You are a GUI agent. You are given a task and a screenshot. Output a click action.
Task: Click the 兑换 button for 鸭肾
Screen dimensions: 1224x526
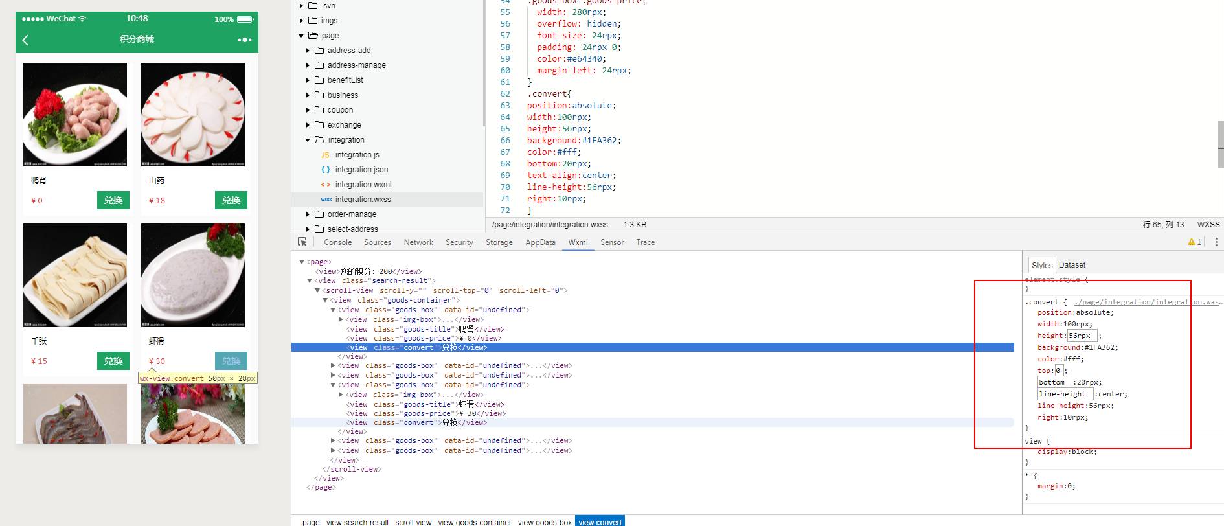[113, 200]
